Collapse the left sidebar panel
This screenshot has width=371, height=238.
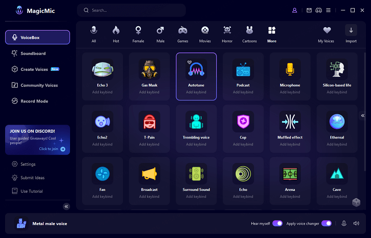[x=66, y=207]
